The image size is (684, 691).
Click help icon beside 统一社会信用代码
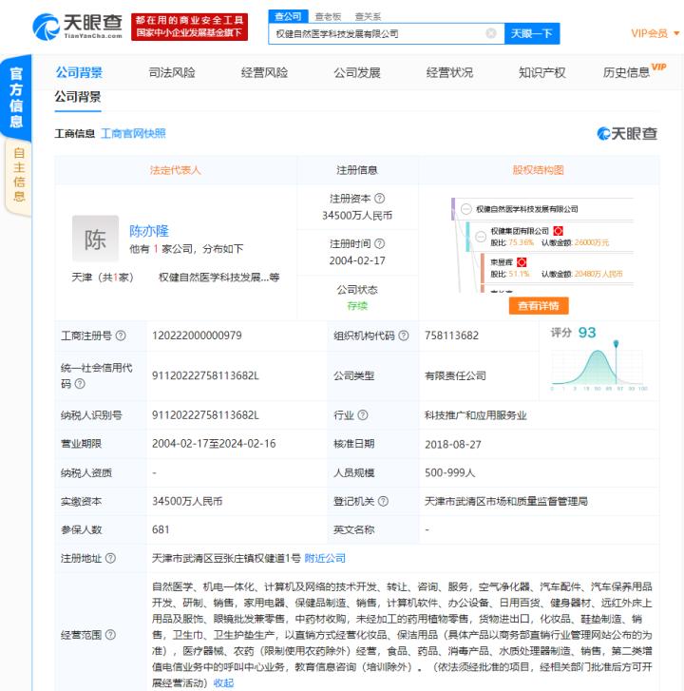point(80,383)
